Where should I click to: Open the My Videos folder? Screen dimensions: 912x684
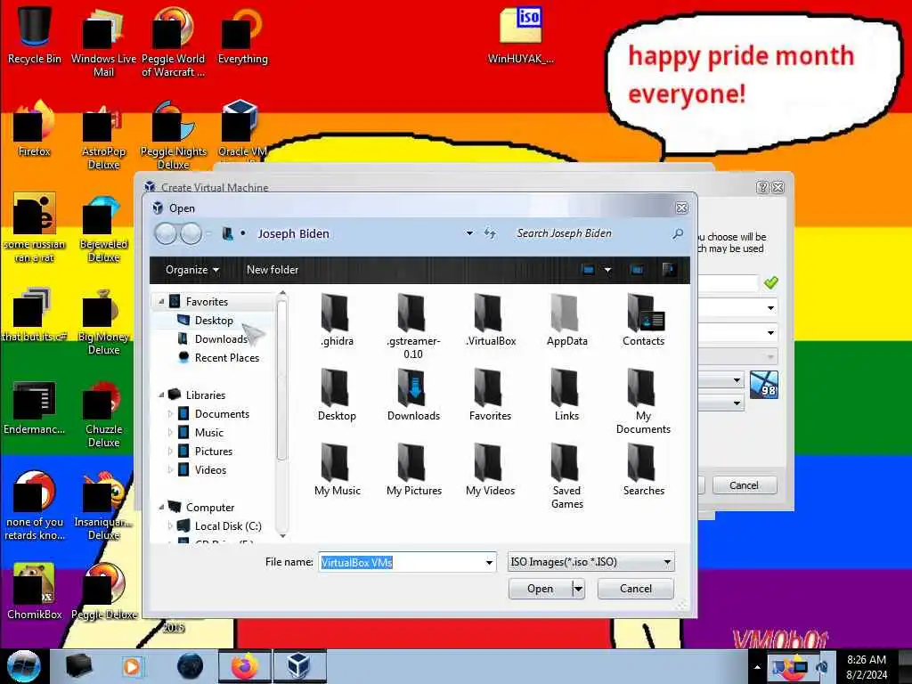point(491,469)
